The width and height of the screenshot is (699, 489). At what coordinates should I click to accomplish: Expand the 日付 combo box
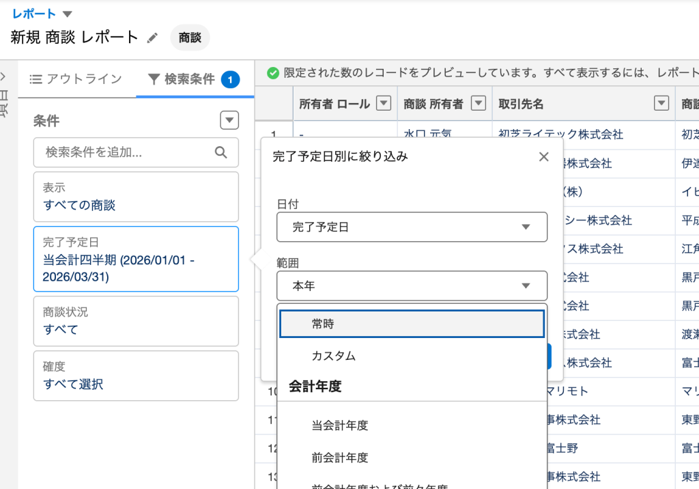[x=412, y=227]
